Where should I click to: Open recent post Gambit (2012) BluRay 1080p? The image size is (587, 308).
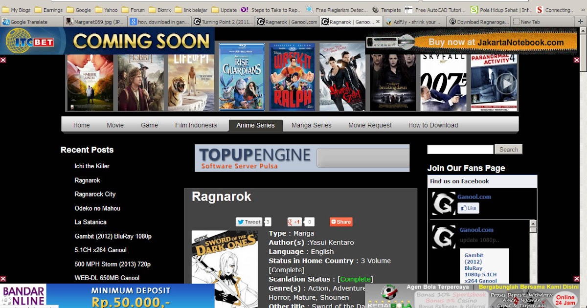point(113,236)
